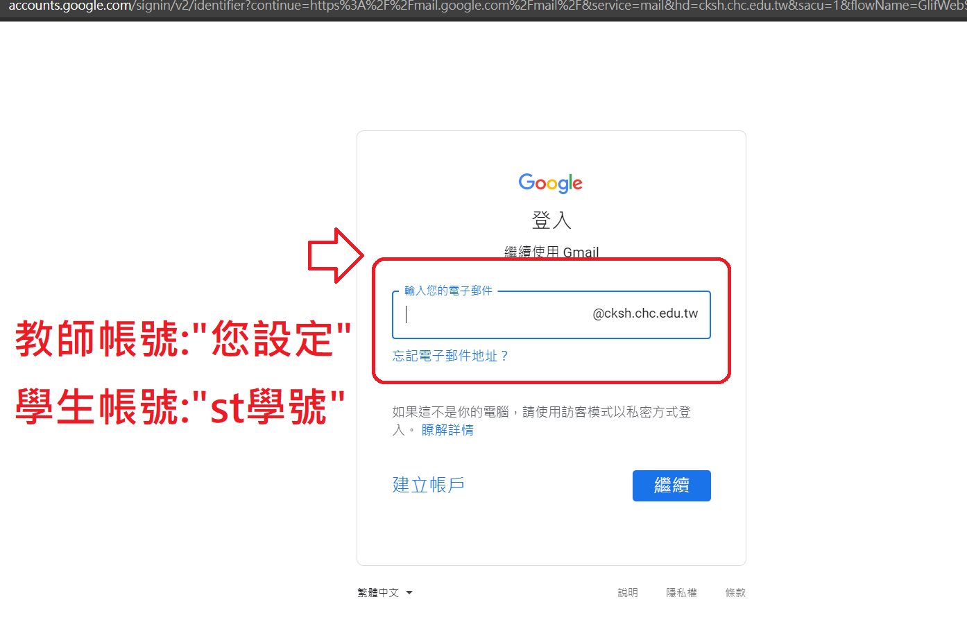967x629 pixels.
Task: Click the 如果這不是你的電腦 guest mode notice
Action: 542,421
